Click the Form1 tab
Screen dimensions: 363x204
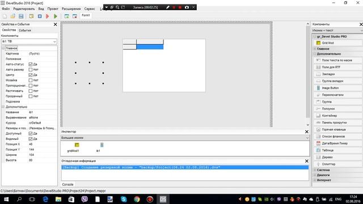(x=86, y=15)
